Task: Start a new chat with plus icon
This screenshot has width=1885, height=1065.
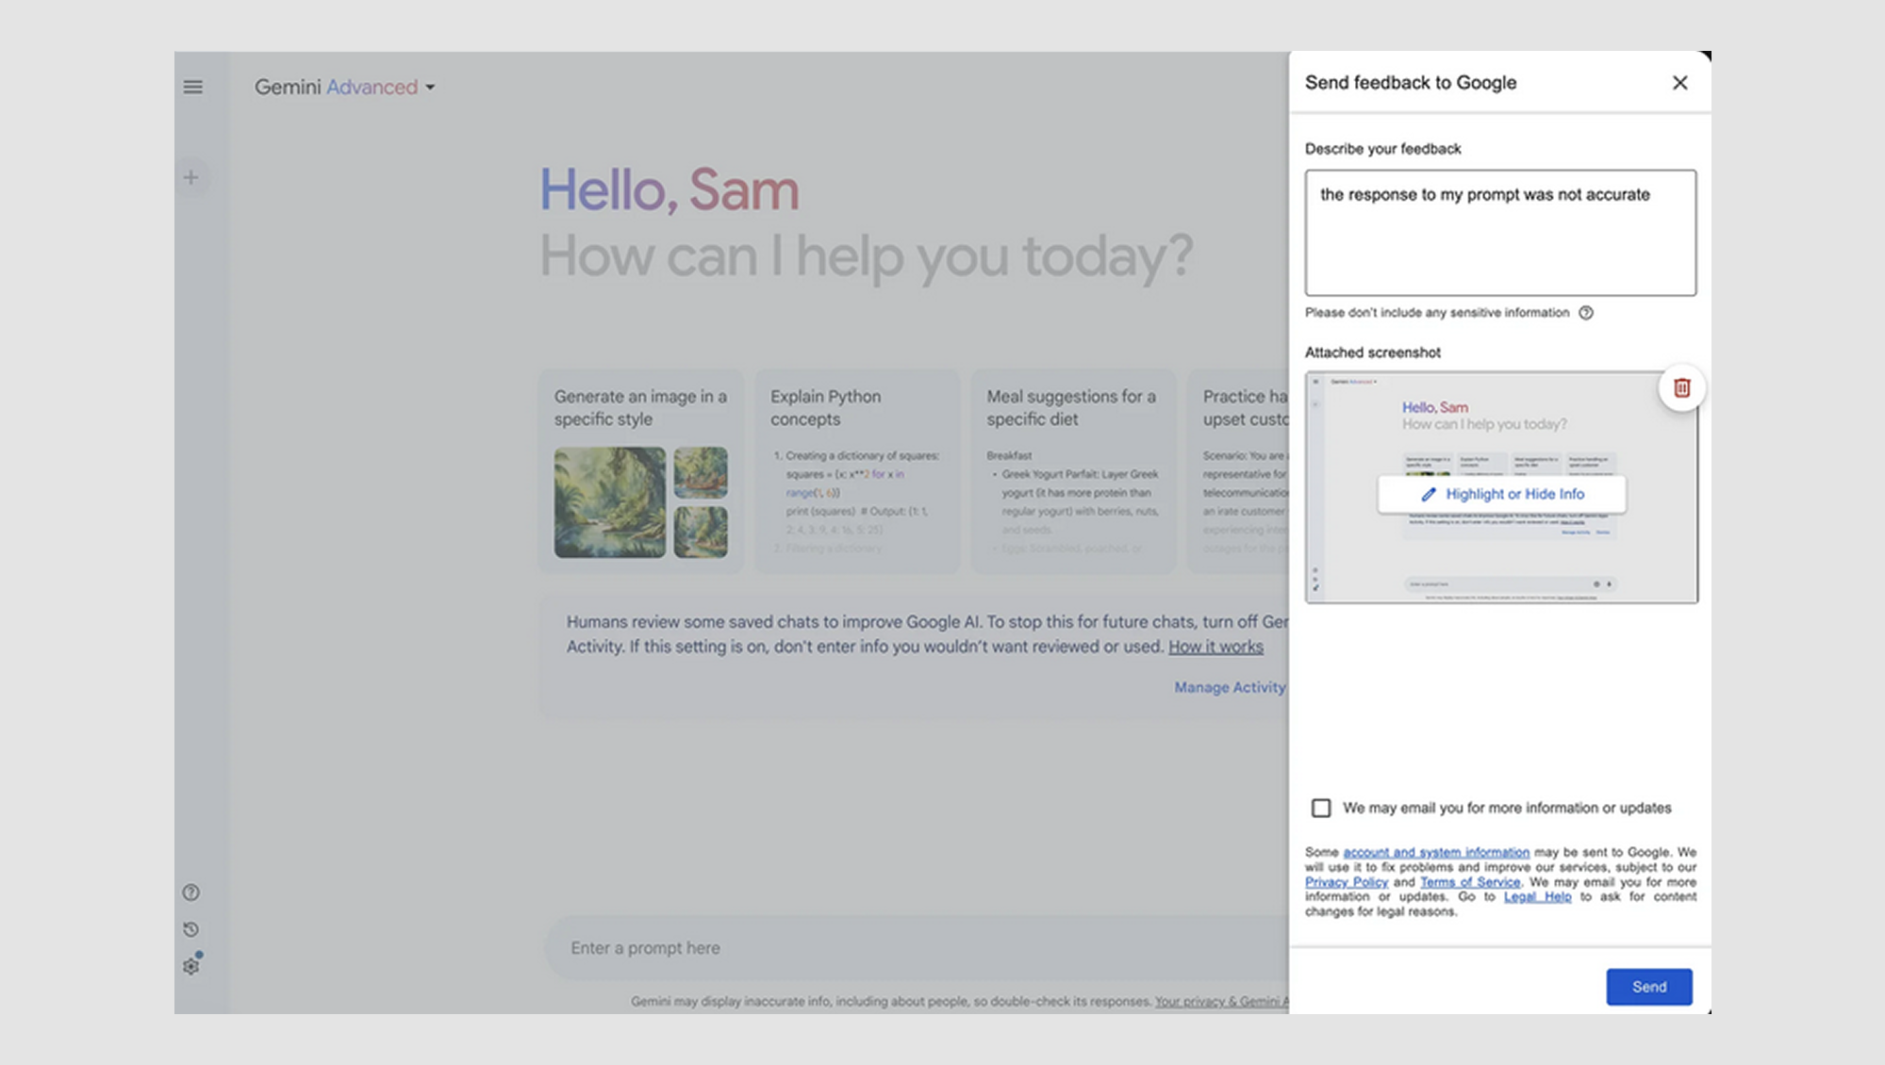Action: click(191, 177)
